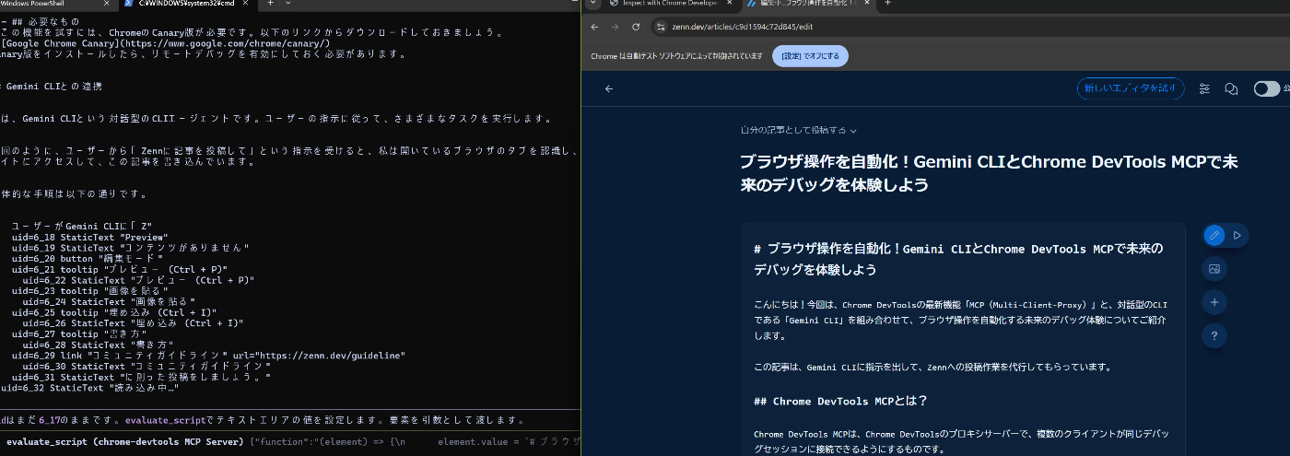Image resolution: width=1290 pixels, height=456 pixels.
Task: Click uid=6_30 StaticText terminal line
Action: click(x=145, y=366)
